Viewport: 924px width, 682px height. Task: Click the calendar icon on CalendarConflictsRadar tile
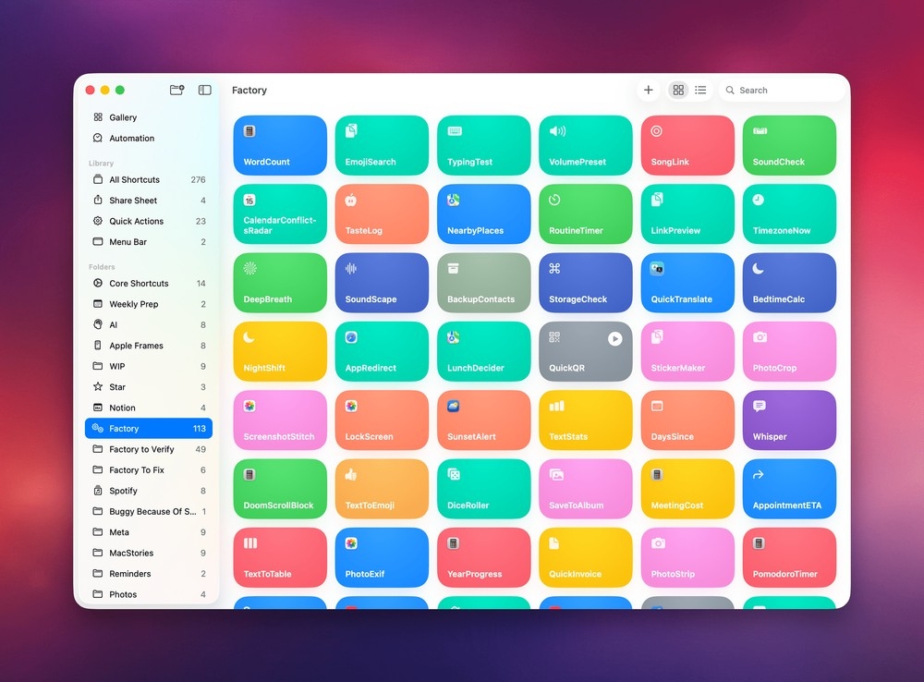[x=249, y=200]
